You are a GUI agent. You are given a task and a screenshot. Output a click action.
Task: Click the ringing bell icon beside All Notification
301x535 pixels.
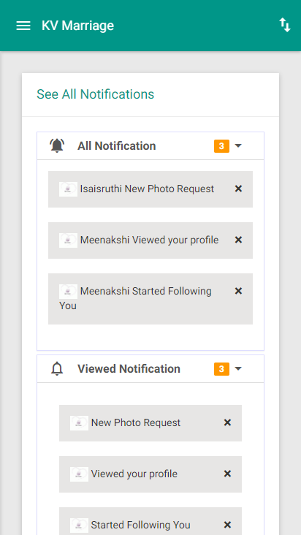[57, 145]
